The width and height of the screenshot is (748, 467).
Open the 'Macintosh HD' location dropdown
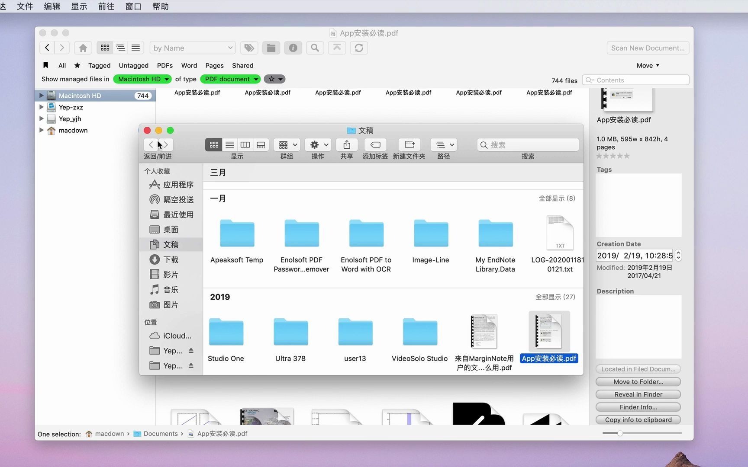[x=142, y=79]
